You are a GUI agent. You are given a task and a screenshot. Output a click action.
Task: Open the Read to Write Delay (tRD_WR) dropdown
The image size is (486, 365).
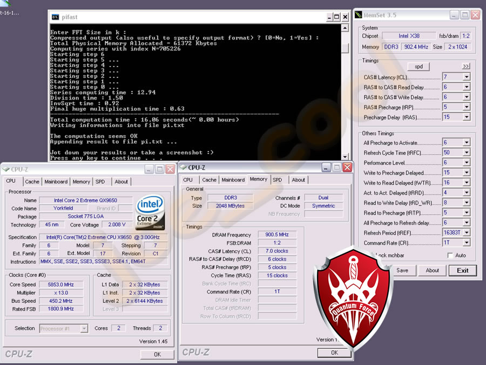tap(467, 203)
